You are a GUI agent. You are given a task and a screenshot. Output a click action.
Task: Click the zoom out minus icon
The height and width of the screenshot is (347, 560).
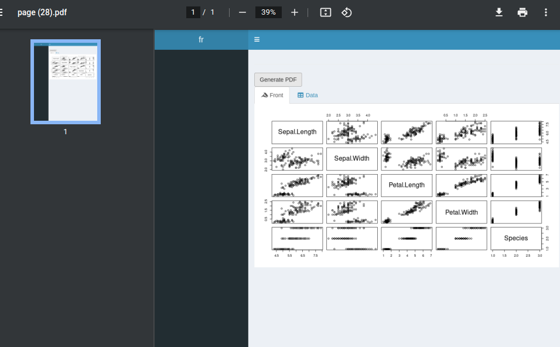pos(243,12)
